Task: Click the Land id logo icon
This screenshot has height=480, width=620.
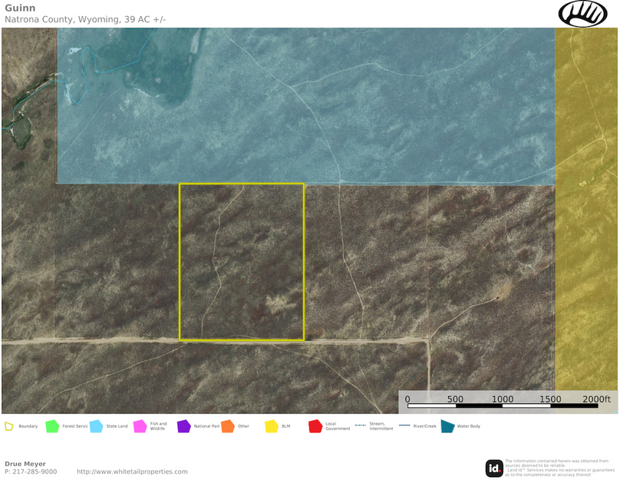Action: (494, 468)
